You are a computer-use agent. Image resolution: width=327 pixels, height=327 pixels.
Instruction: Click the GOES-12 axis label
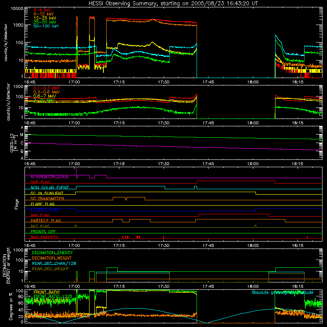point(13,143)
